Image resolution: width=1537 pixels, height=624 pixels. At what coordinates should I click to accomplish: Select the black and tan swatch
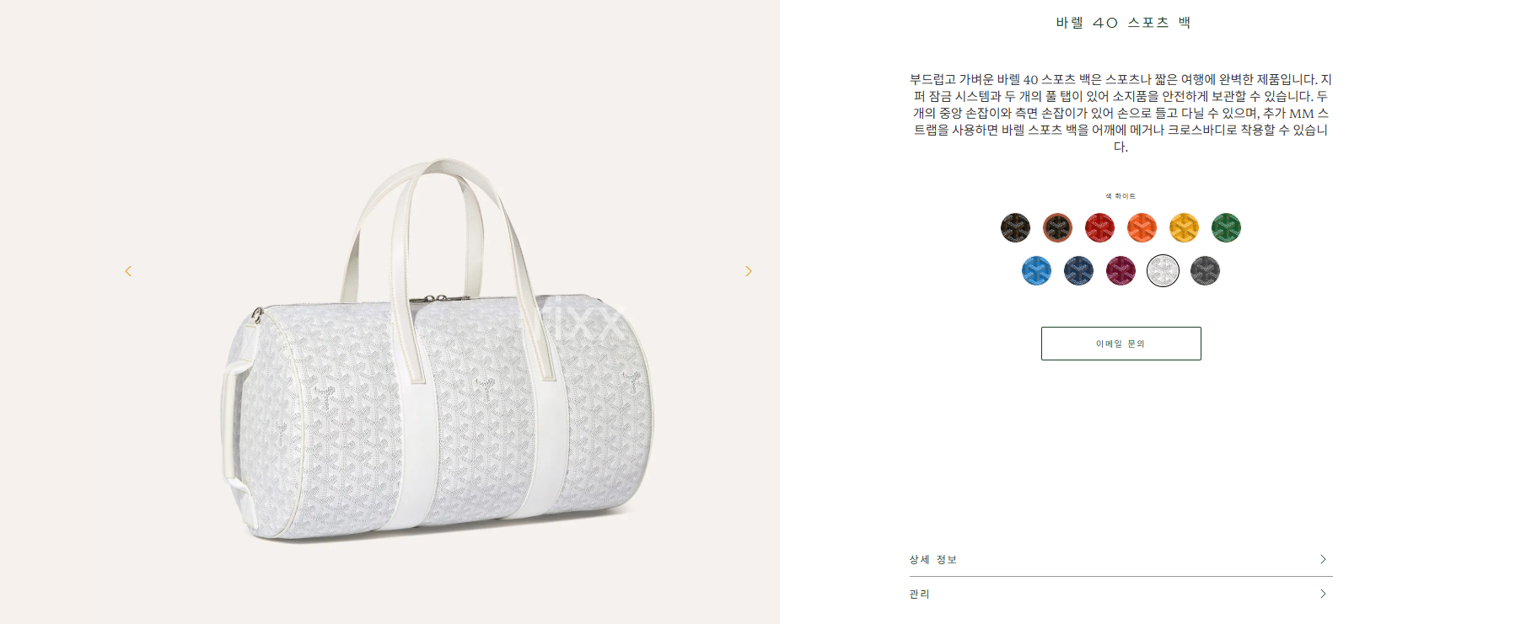(x=1057, y=227)
